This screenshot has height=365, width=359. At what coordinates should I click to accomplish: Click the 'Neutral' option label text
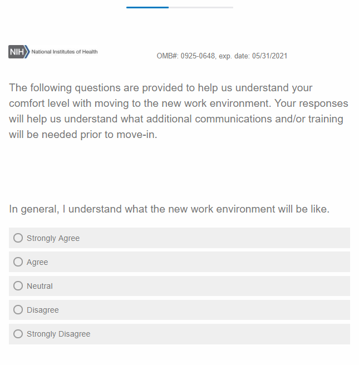(x=40, y=286)
